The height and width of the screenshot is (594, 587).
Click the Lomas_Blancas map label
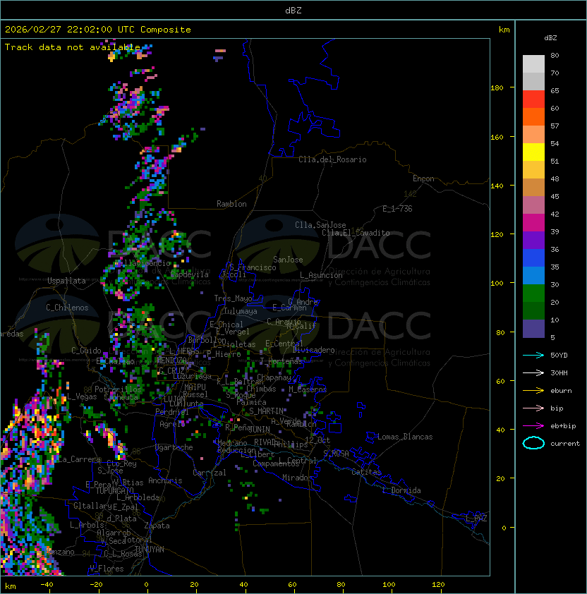pyautogui.click(x=405, y=437)
